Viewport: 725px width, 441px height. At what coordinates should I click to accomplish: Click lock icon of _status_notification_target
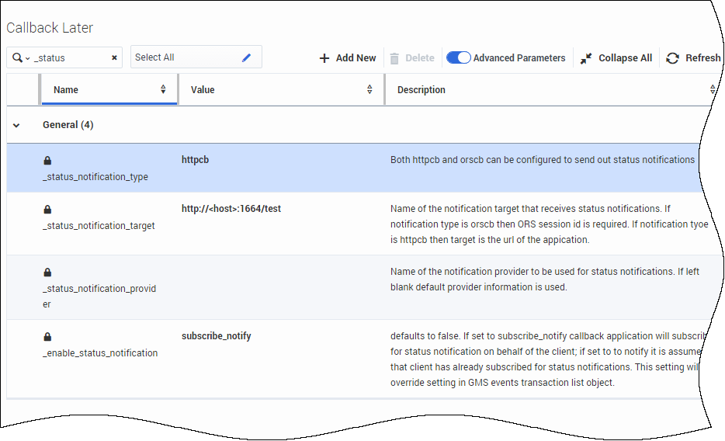[x=47, y=210]
